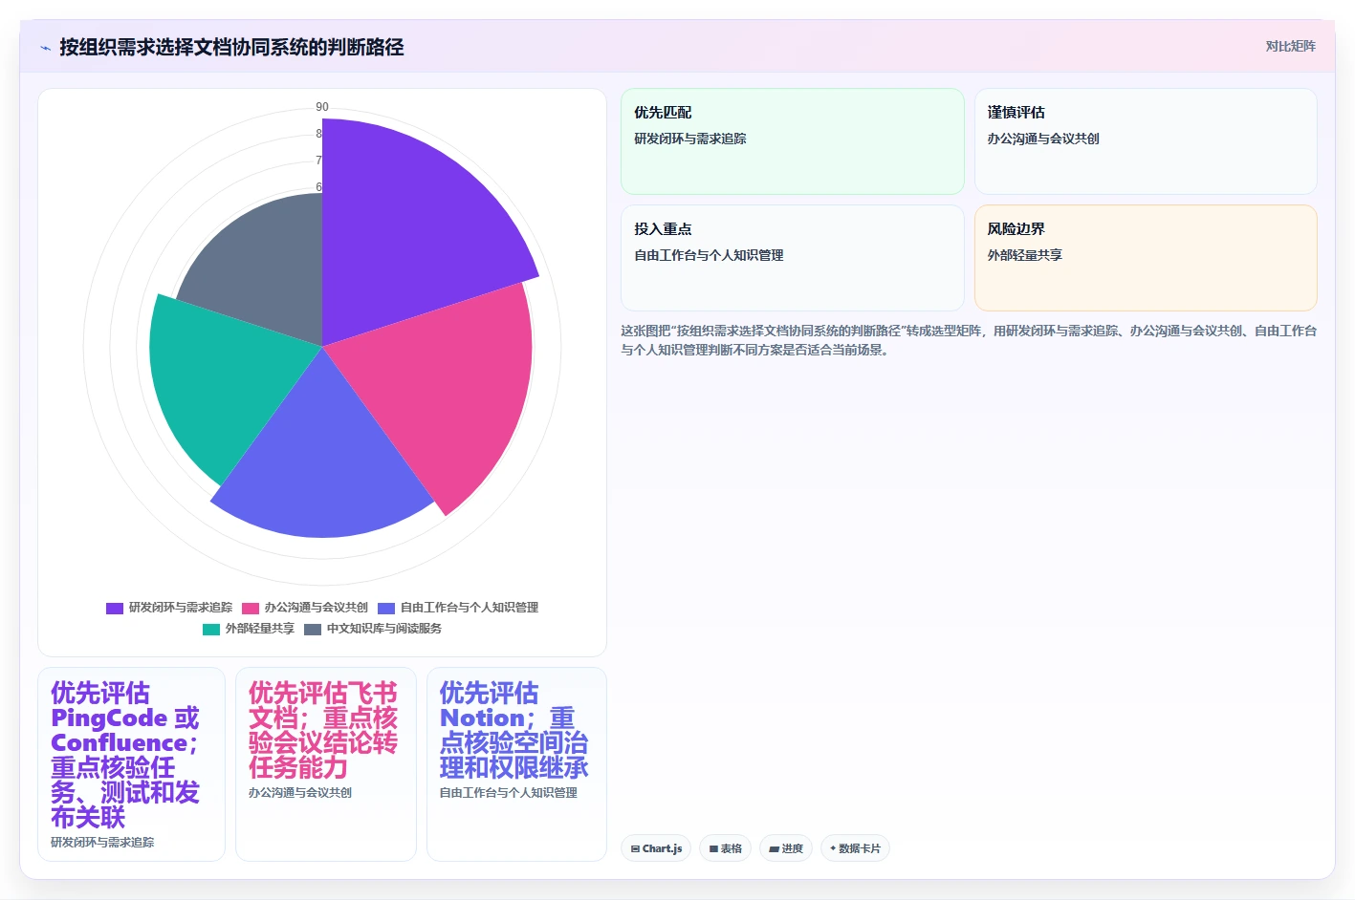Image resolution: width=1355 pixels, height=900 pixels.
Task: Click the 进度 tag chip
Action: click(x=786, y=848)
